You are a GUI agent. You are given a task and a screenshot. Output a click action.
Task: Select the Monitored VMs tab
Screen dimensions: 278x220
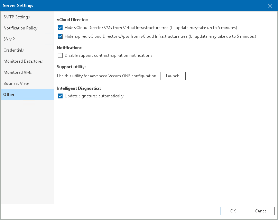tap(18, 72)
